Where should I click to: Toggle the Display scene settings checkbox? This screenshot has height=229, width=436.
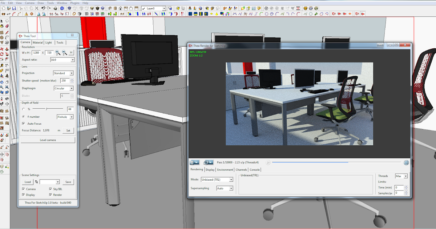click(x=24, y=195)
